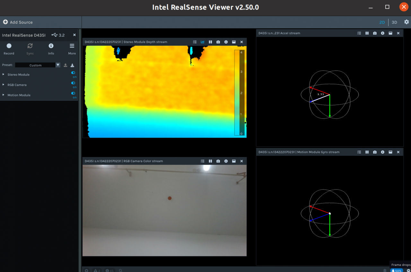Click the Motion Module Gyro stream title
This screenshot has height=272, width=411.
299,152
